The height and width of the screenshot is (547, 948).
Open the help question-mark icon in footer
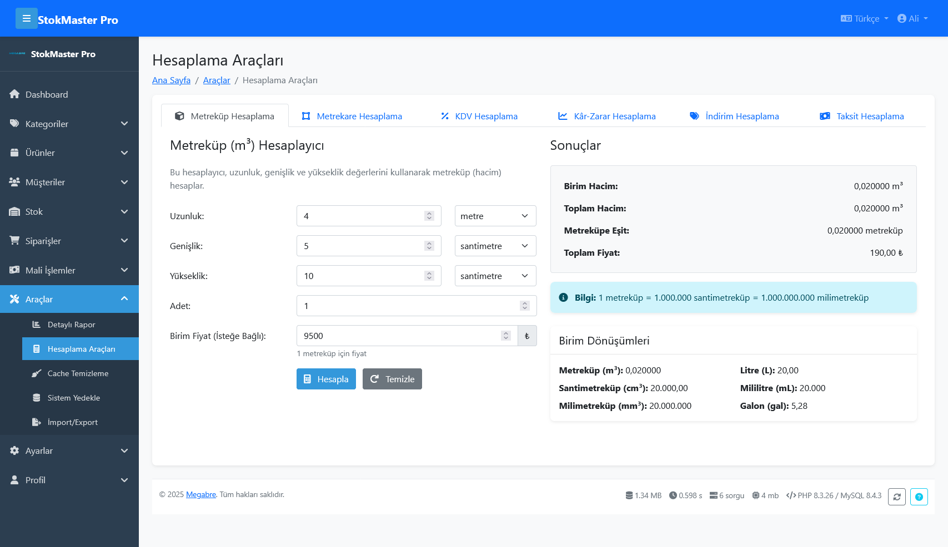919,497
